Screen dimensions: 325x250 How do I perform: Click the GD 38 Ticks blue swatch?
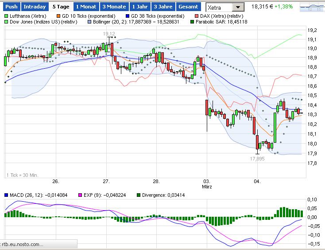click(128, 16)
